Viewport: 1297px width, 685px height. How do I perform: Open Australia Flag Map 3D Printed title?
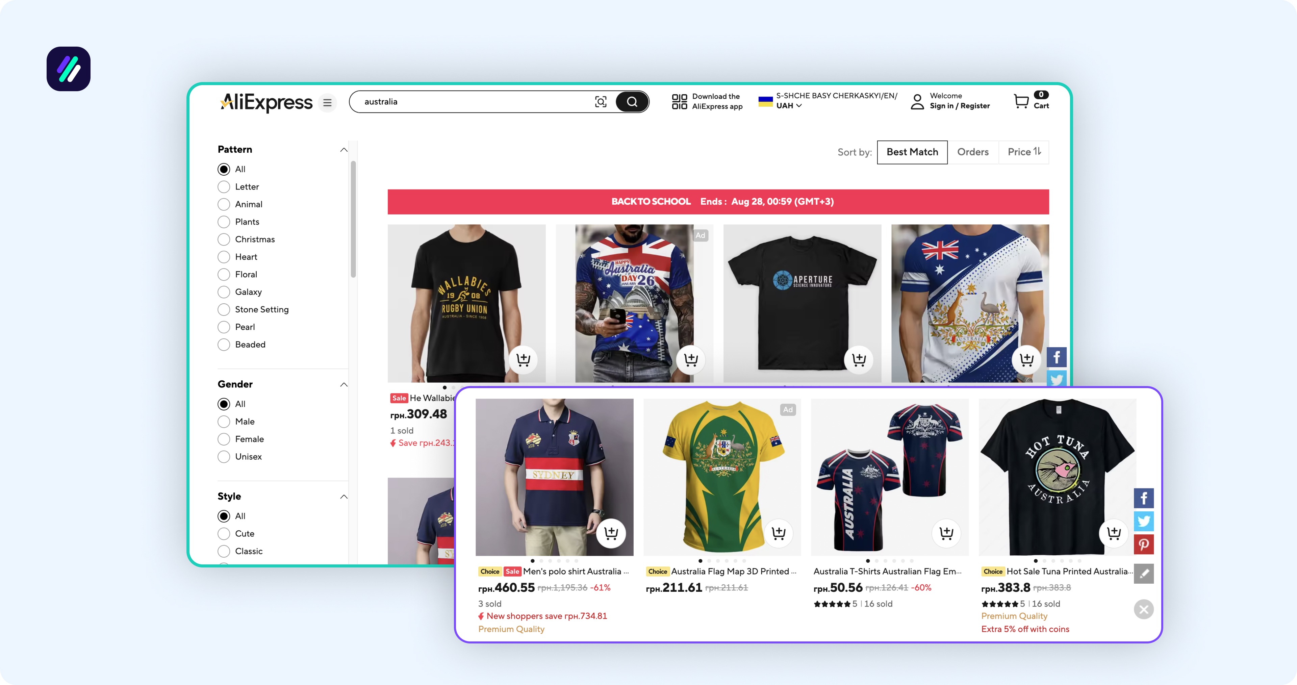point(734,572)
